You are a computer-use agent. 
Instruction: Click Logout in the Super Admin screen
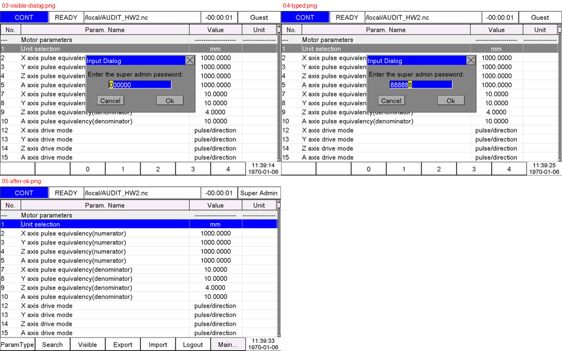[193, 344]
